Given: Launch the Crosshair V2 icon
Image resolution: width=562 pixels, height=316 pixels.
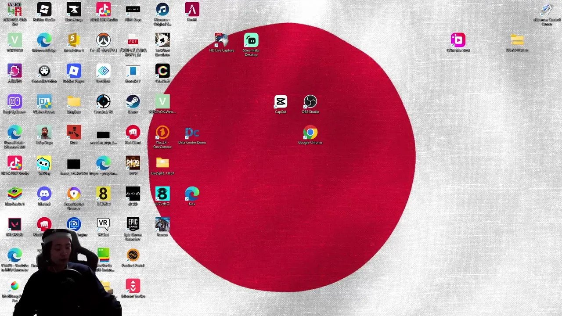Looking at the screenshot, I should [x=103, y=102].
